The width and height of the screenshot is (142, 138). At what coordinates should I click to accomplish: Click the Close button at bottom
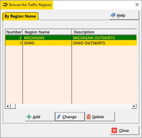[x=124, y=130]
